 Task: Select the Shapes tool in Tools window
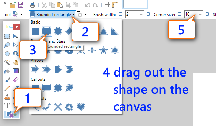point(12,115)
